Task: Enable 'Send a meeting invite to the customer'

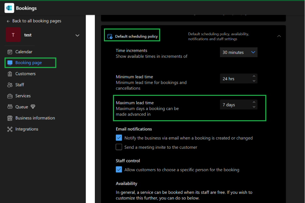Action: 119,147
